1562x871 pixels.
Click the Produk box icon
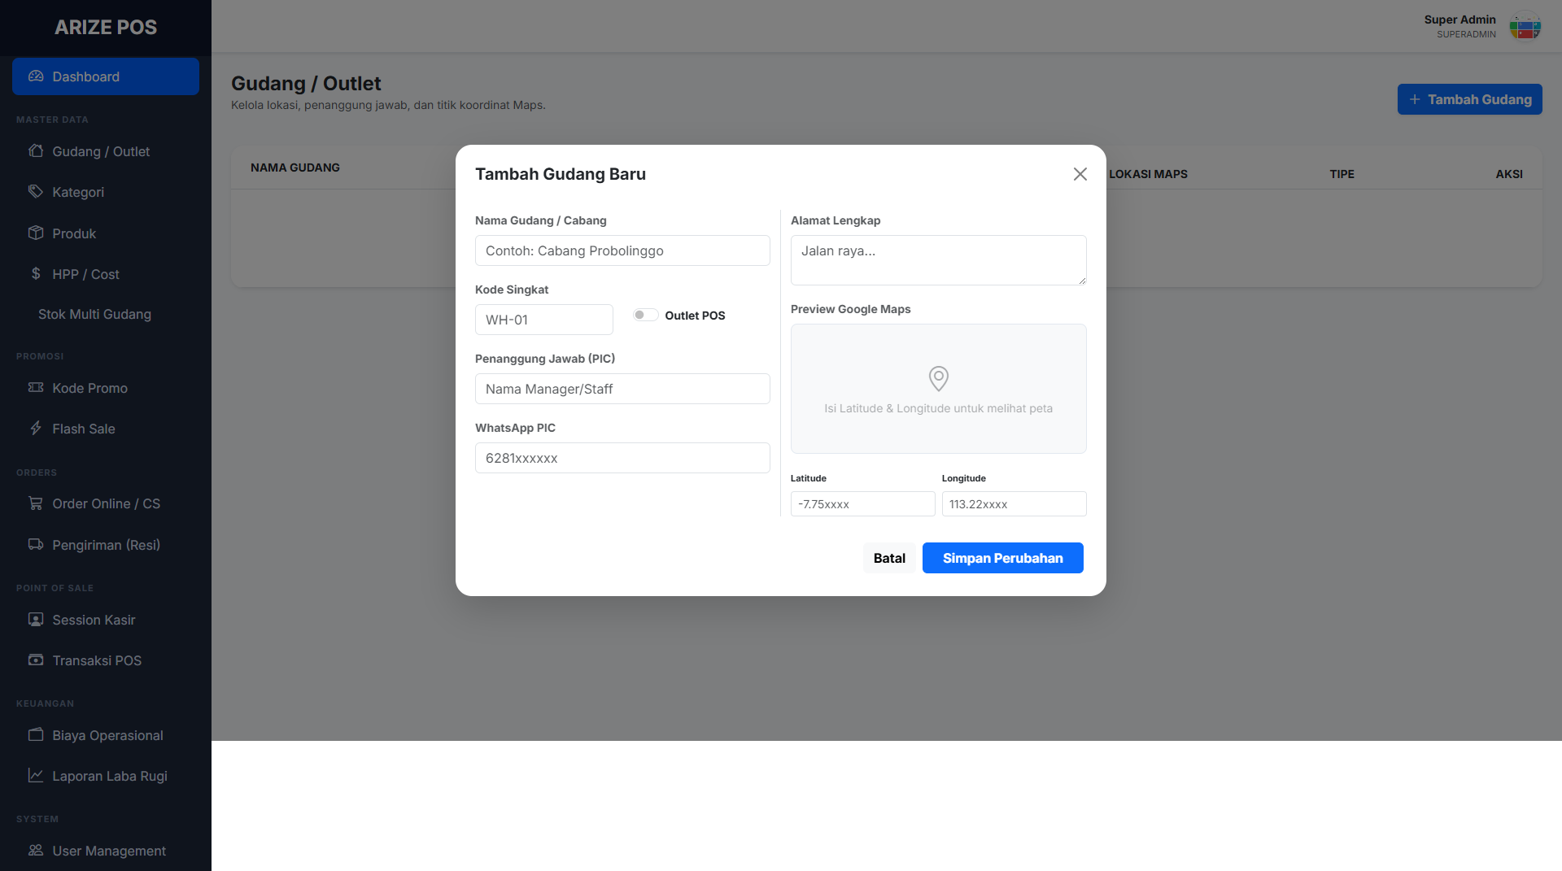click(36, 233)
